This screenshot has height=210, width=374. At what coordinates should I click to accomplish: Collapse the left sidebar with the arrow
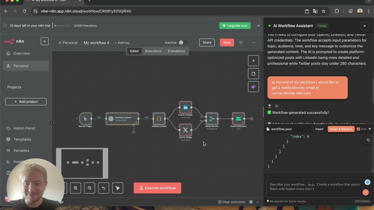(52, 123)
